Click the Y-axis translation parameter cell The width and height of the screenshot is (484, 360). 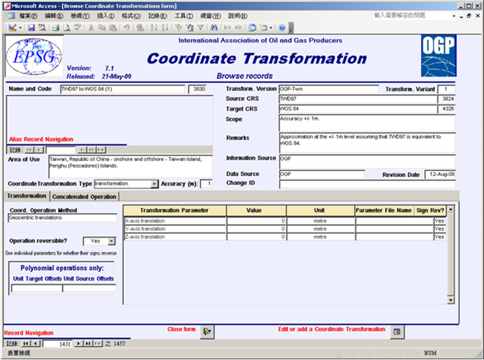click(x=175, y=229)
